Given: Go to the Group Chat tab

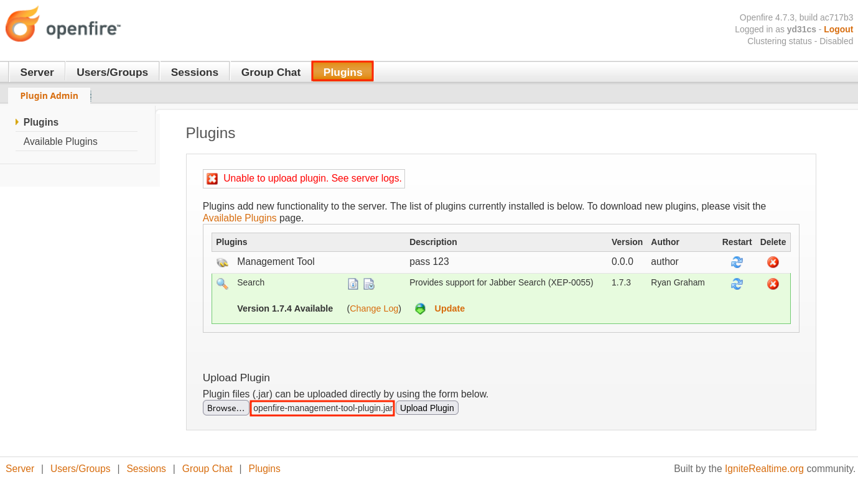Looking at the screenshot, I should coord(271,72).
